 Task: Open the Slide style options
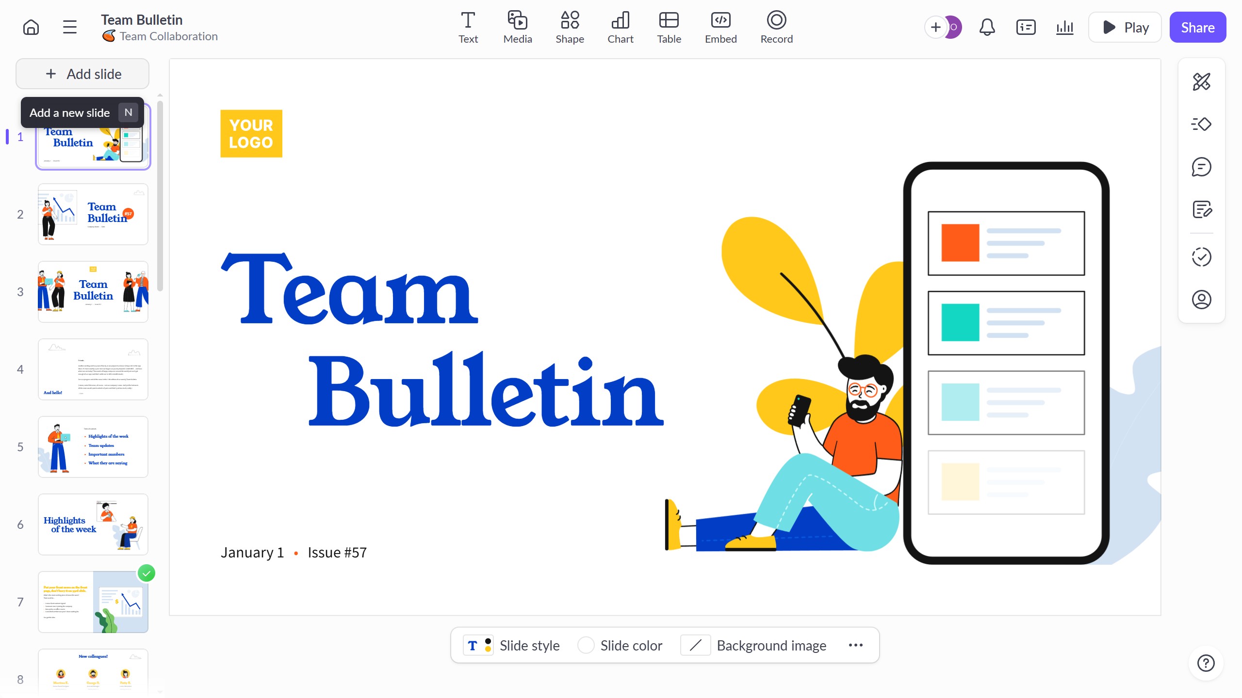(x=511, y=645)
